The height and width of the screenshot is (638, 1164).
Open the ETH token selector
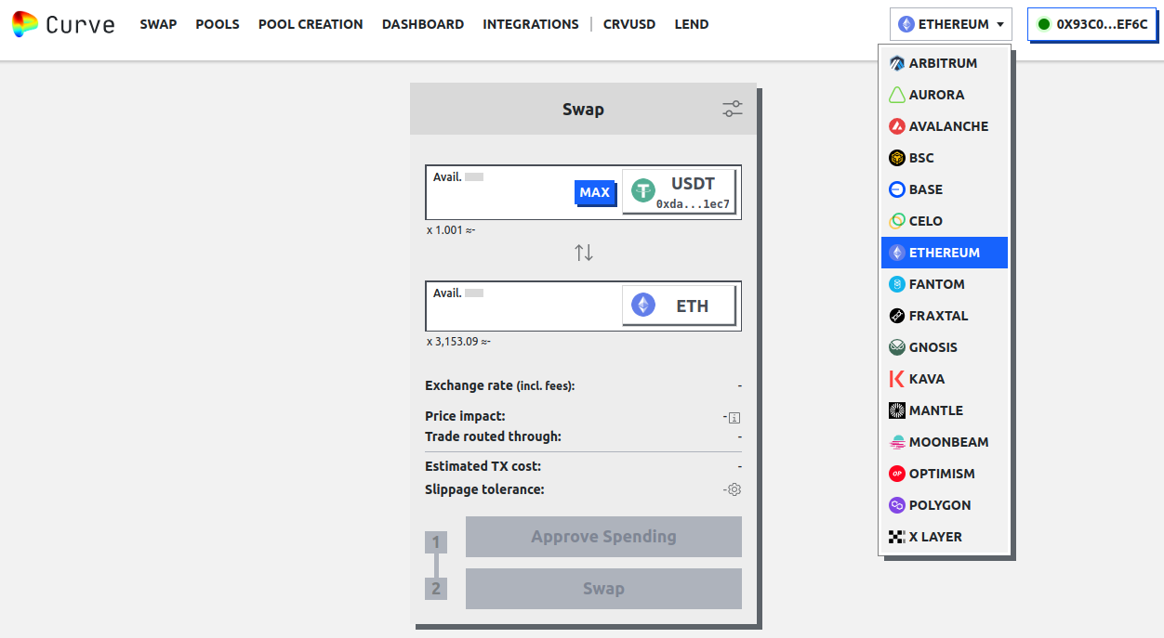tap(679, 306)
